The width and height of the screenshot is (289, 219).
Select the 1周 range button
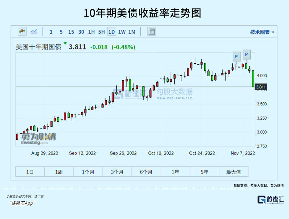59,172
